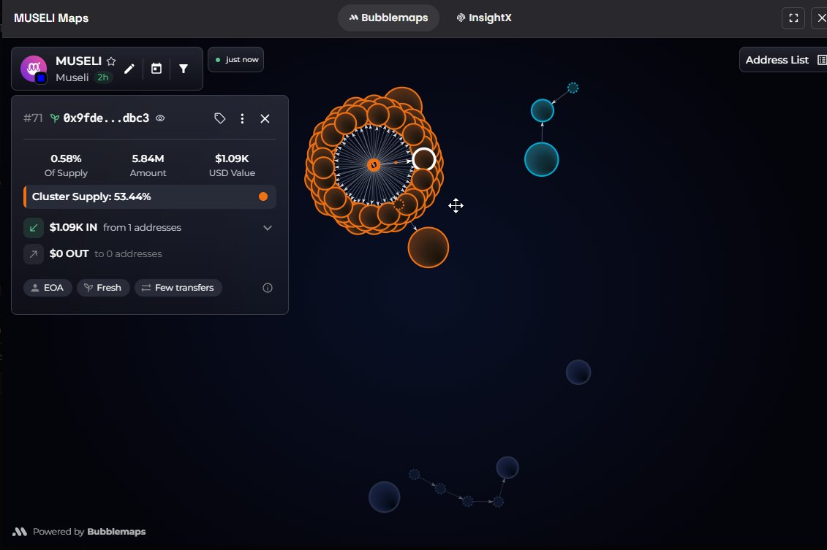The width and height of the screenshot is (827, 550).
Task: Close the address details panel
Action: (265, 118)
